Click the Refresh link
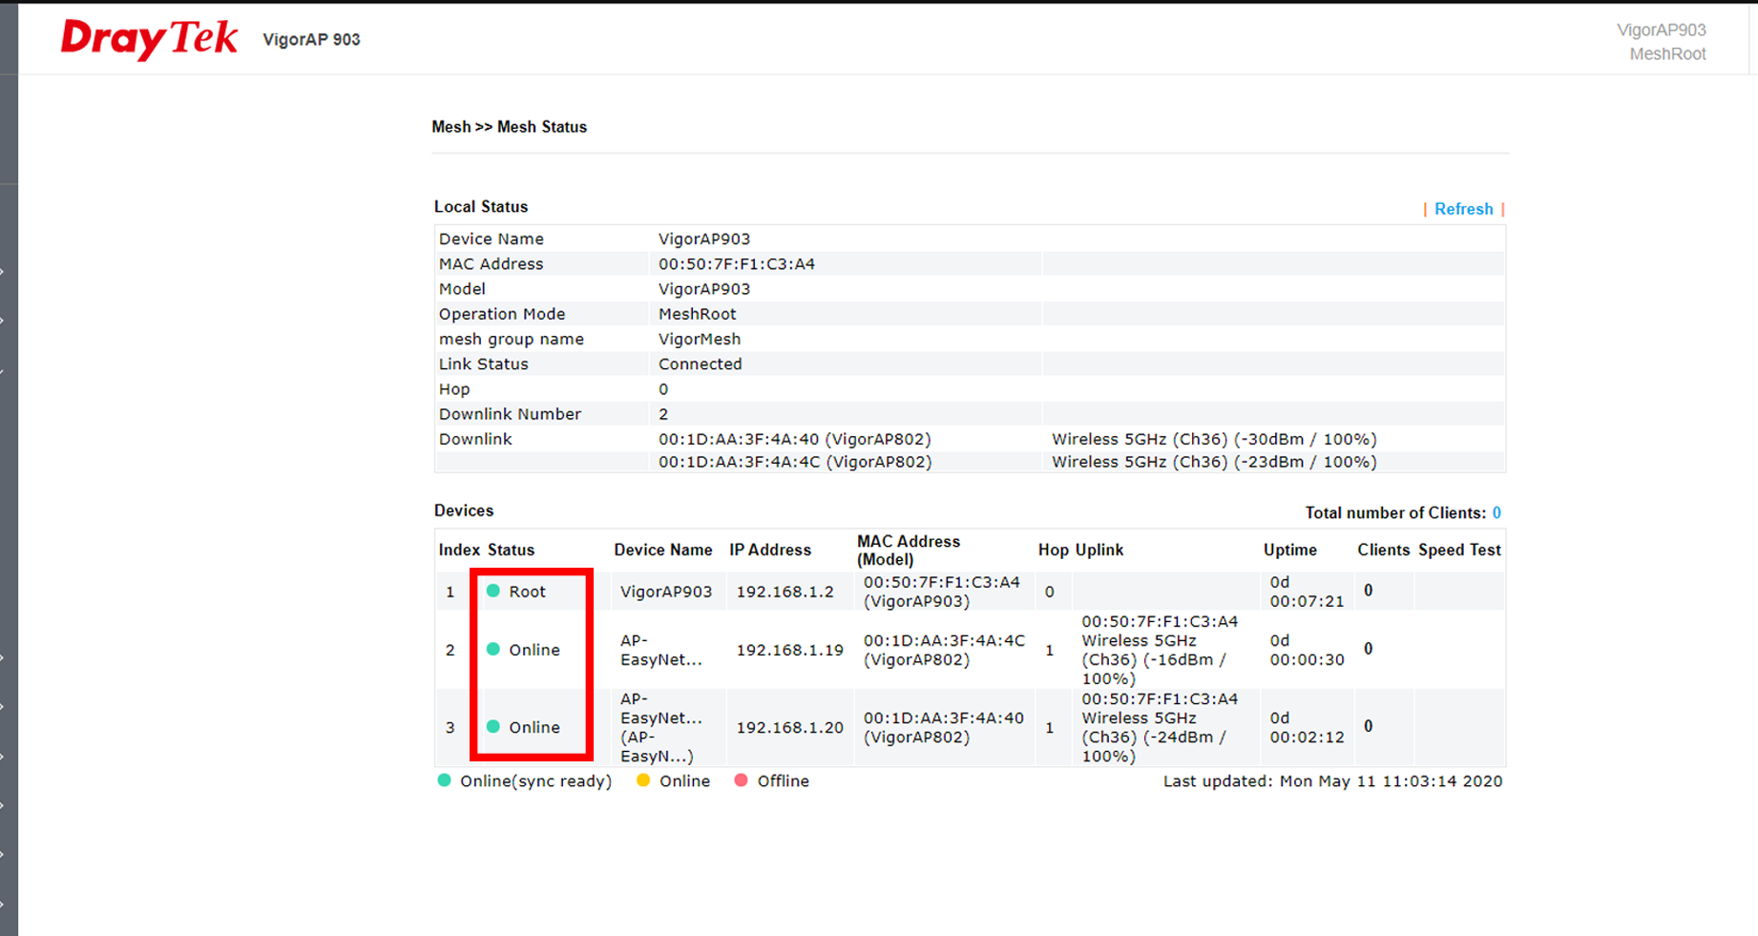 pyautogui.click(x=1463, y=209)
